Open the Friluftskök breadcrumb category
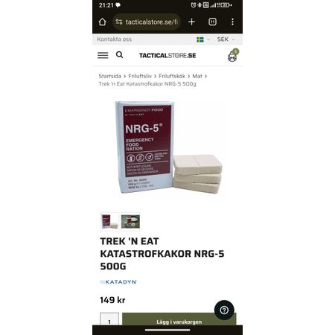The width and height of the screenshot is (335, 335). [172, 76]
